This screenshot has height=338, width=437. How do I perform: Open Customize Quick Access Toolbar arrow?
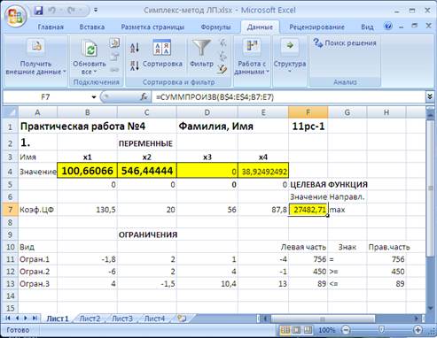[96, 11]
